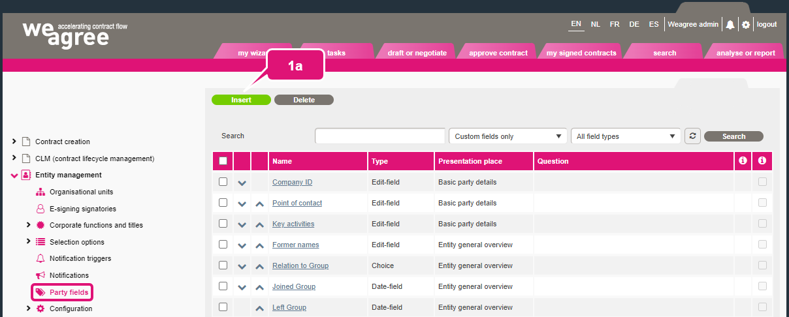Switch language to DE
This screenshot has width=789, height=317.
[x=634, y=24]
